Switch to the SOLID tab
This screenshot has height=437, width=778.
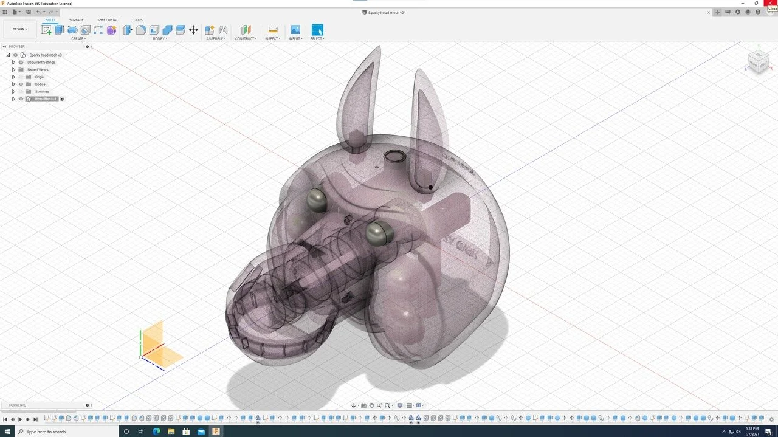pos(50,20)
